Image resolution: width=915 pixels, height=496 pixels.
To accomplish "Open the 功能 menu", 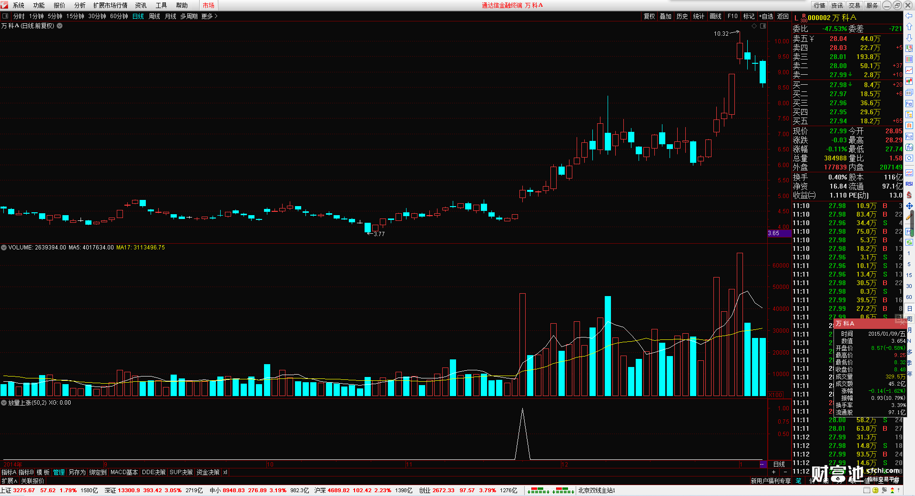I will point(39,5).
